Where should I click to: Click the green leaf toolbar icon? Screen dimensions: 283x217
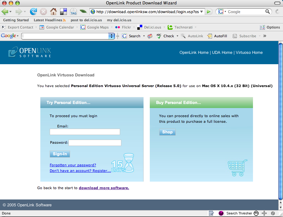click(83, 12)
